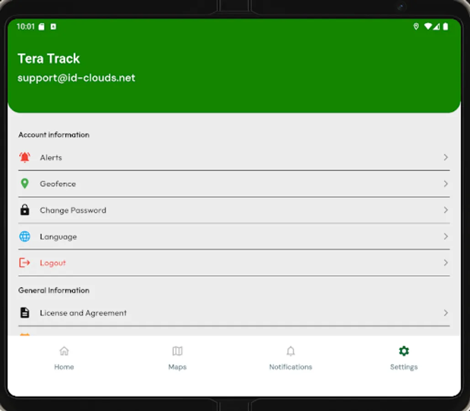Tap the green Geofence pin icon
Image resolution: width=470 pixels, height=411 pixels.
pyautogui.click(x=25, y=184)
